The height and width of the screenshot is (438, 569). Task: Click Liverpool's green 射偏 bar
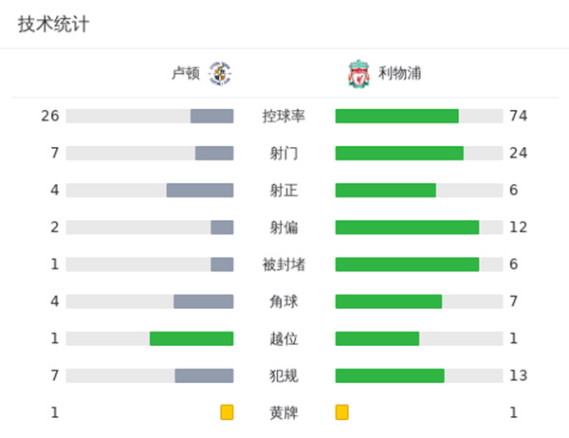tap(407, 228)
